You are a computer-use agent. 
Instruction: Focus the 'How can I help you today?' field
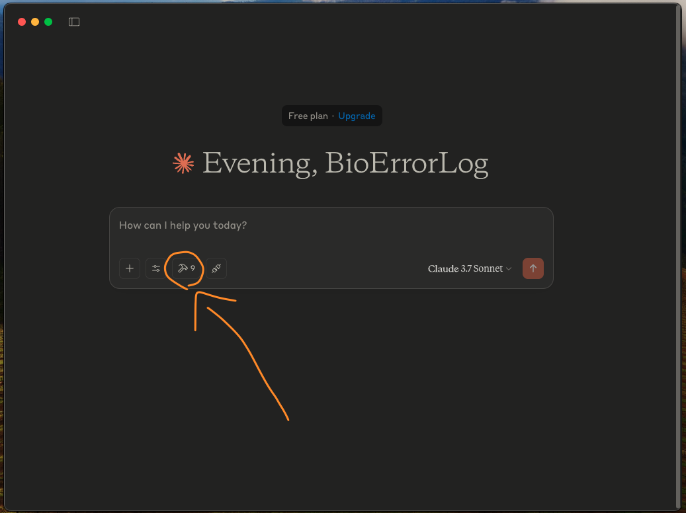(x=331, y=225)
